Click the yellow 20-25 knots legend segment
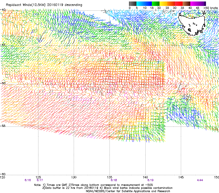 click(x=163, y=4)
